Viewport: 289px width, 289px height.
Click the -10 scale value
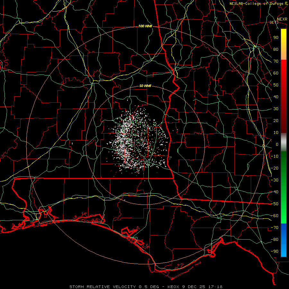pyautogui.click(x=275, y=156)
